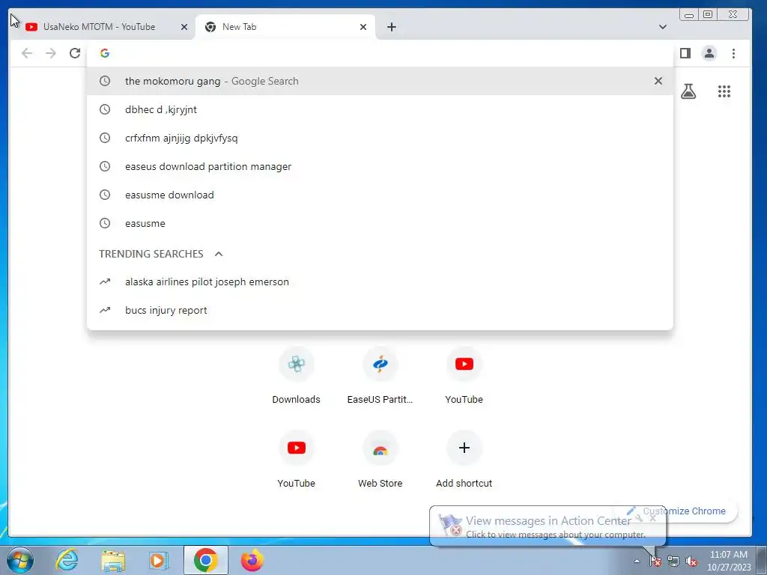Image resolution: width=767 pixels, height=575 pixels.
Task: Launch Internet Explorer from taskbar
Action: coord(67,560)
